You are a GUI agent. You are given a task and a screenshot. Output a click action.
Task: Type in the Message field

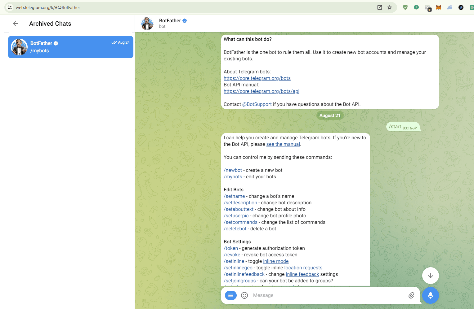point(329,295)
